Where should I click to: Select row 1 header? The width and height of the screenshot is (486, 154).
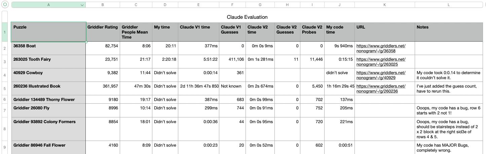5,32
